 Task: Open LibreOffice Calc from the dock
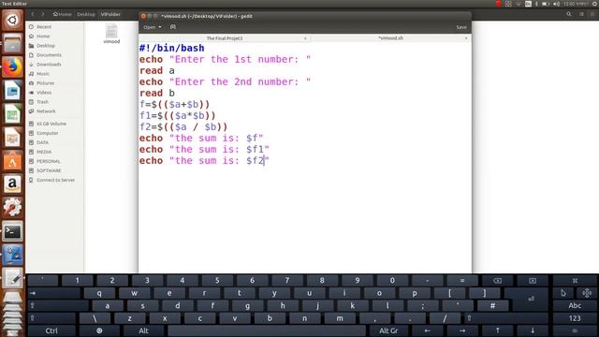[12, 114]
